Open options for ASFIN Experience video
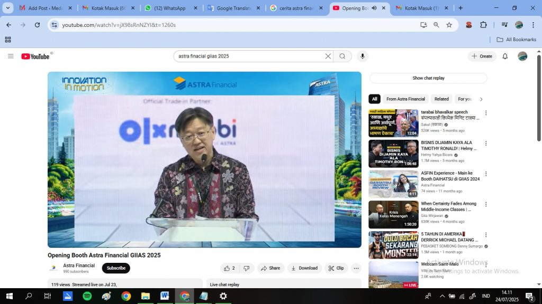542x304 pixels. tap(486, 174)
